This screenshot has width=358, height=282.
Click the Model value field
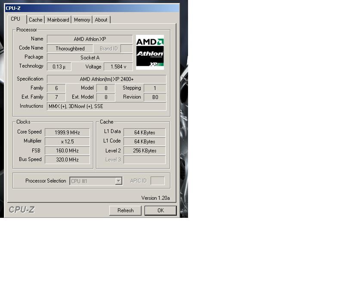pos(106,88)
